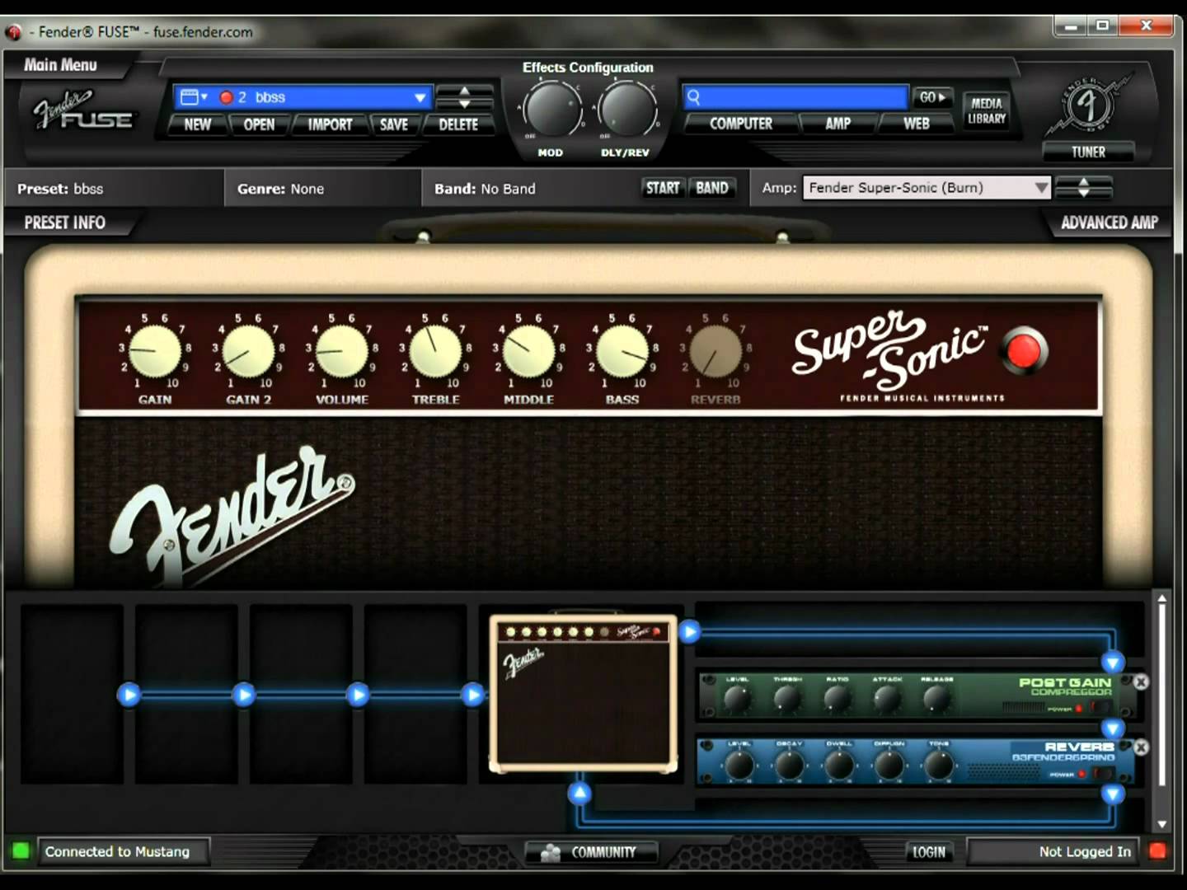Open the Media Library icon
This screenshot has width=1187, height=890.
click(x=987, y=111)
